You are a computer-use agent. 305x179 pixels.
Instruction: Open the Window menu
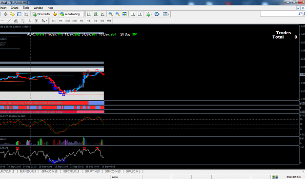pos(38,8)
